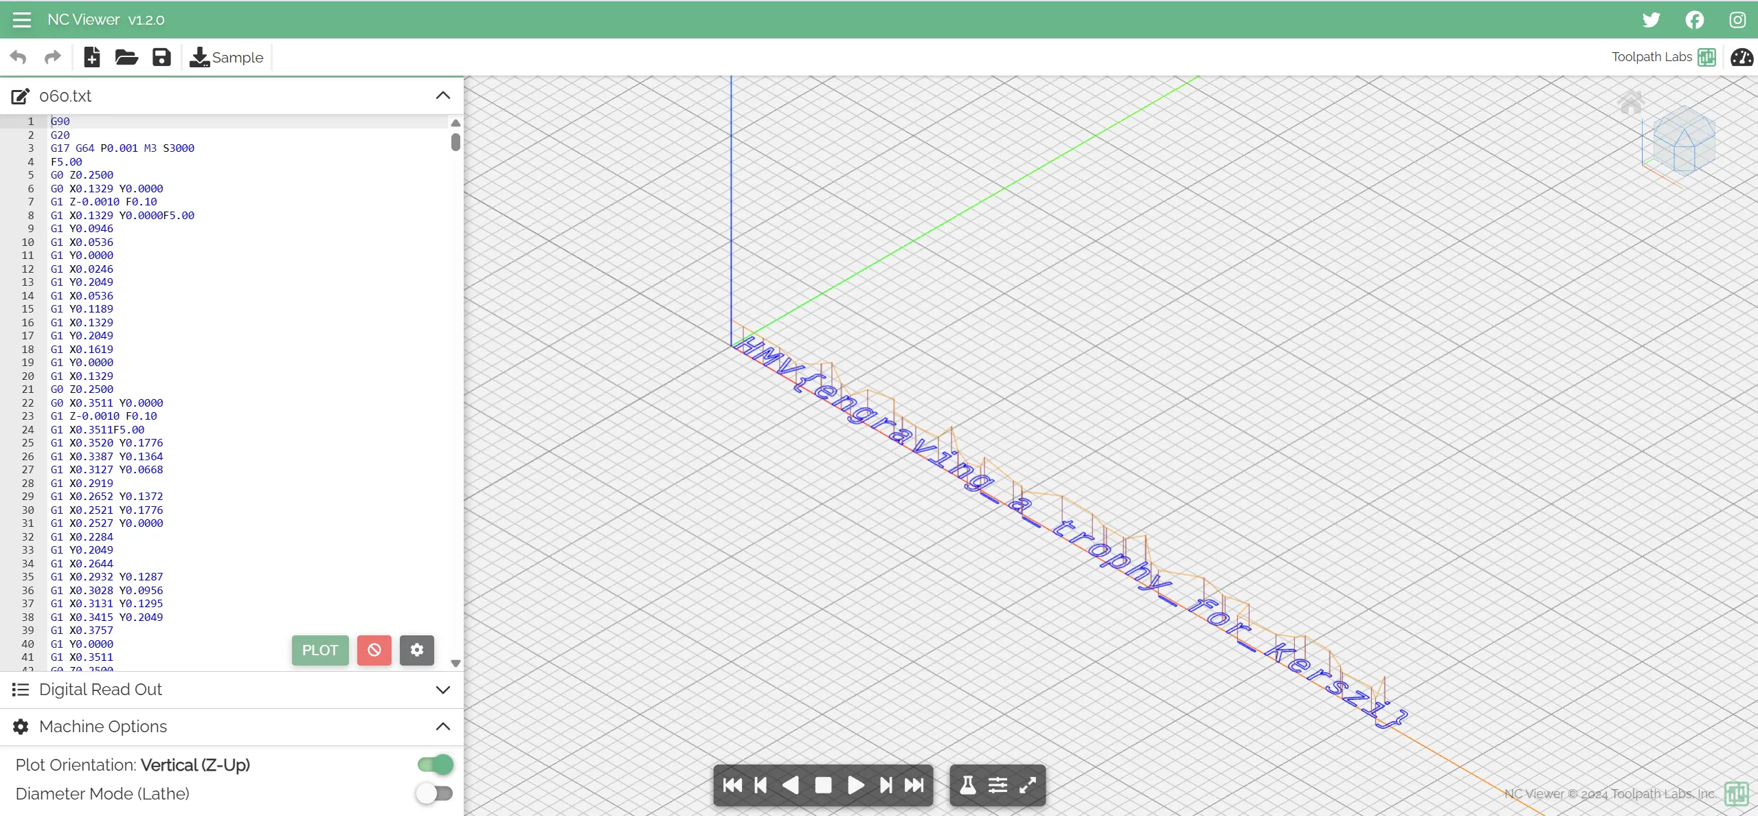Reset the view with home icon

click(1631, 102)
